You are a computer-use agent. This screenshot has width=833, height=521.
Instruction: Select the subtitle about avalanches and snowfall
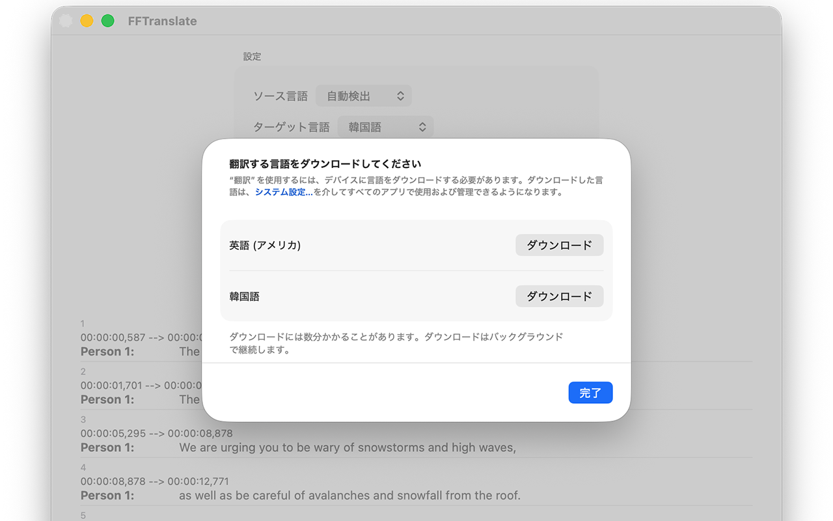tap(349, 496)
